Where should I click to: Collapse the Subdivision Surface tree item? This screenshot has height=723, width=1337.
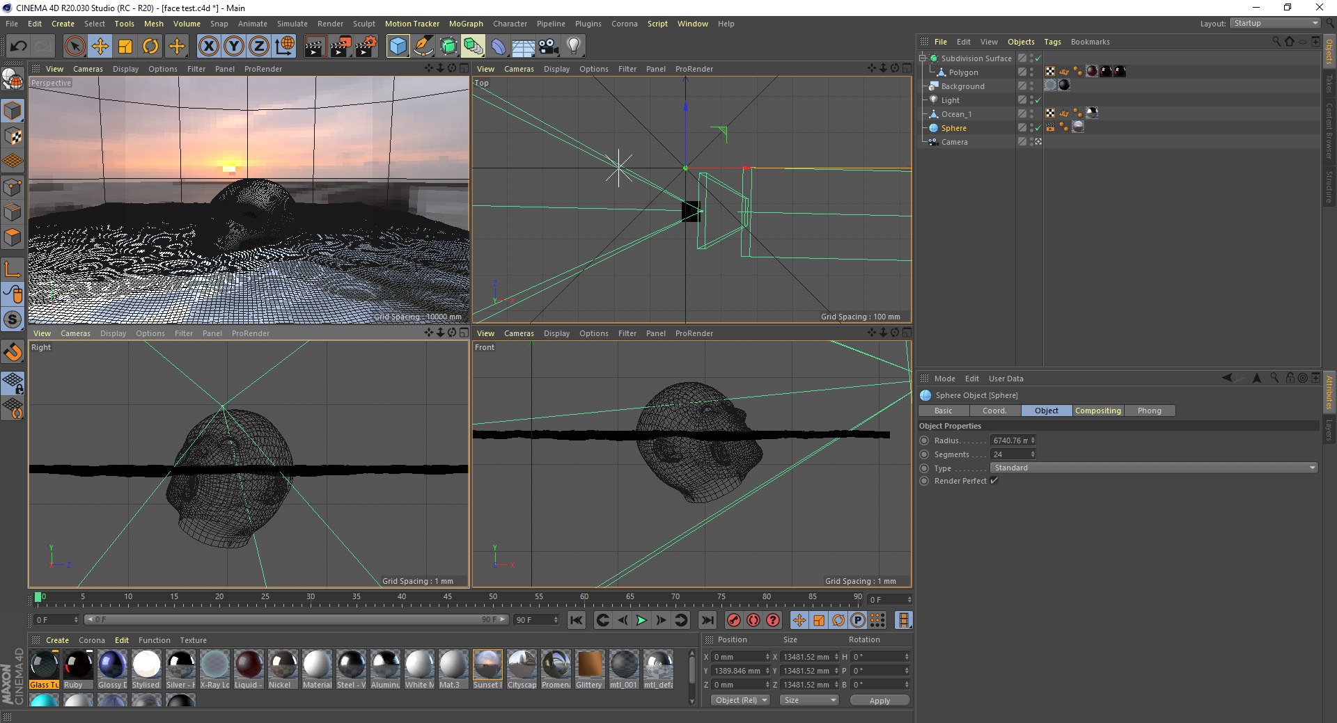point(923,58)
